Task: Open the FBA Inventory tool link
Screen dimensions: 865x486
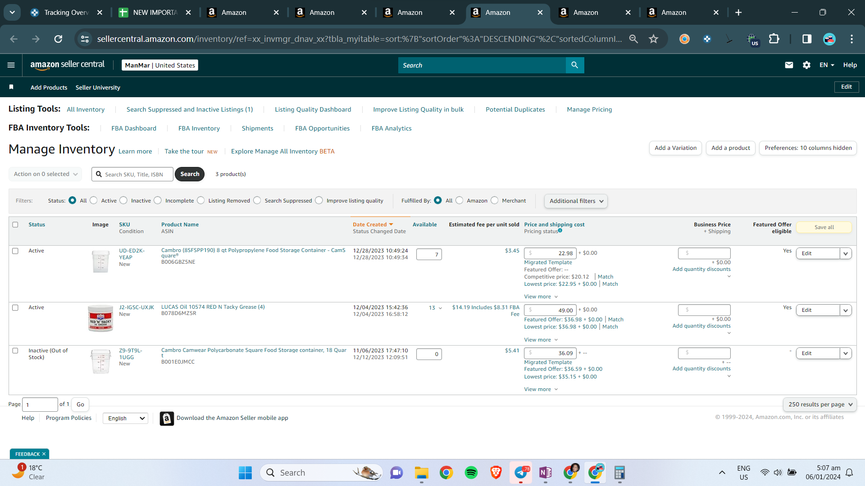Action: point(199,128)
